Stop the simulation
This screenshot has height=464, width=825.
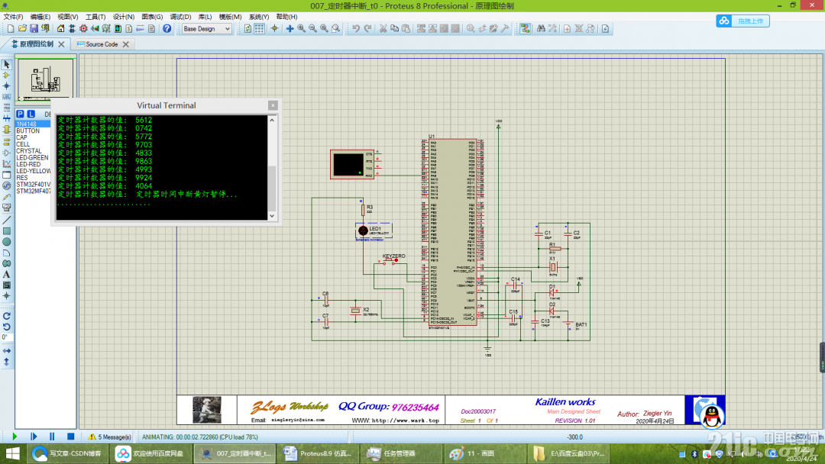[70, 437]
